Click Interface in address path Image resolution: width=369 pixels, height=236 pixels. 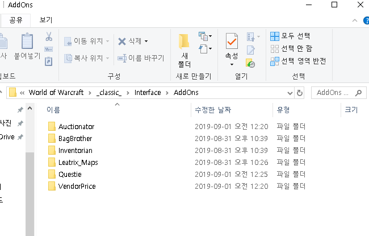click(148, 93)
